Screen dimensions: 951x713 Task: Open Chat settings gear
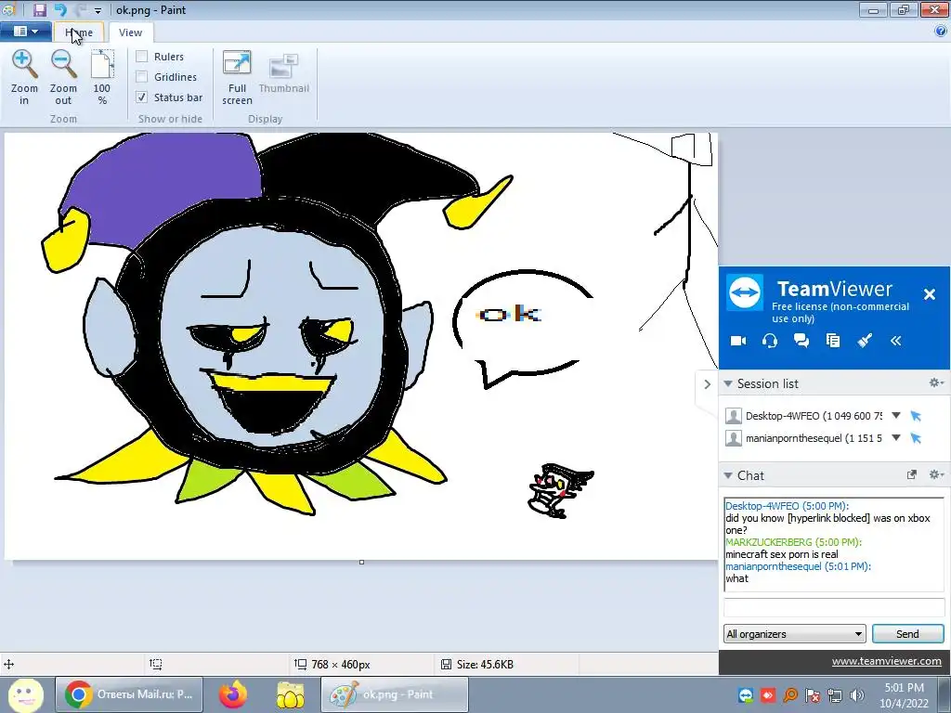(936, 474)
